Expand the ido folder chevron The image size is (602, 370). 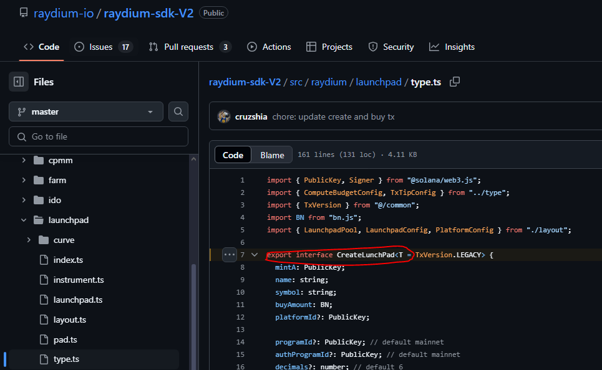click(x=24, y=200)
